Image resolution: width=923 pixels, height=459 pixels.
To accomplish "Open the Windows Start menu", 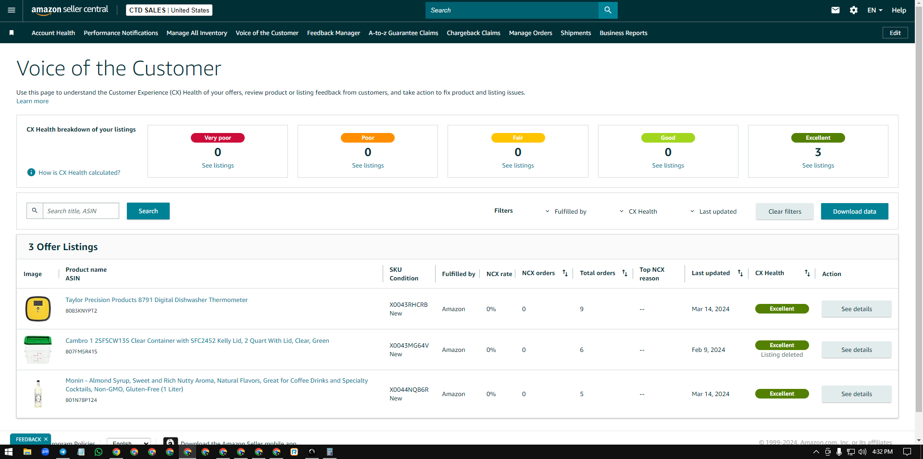I will pyautogui.click(x=8, y=452).
